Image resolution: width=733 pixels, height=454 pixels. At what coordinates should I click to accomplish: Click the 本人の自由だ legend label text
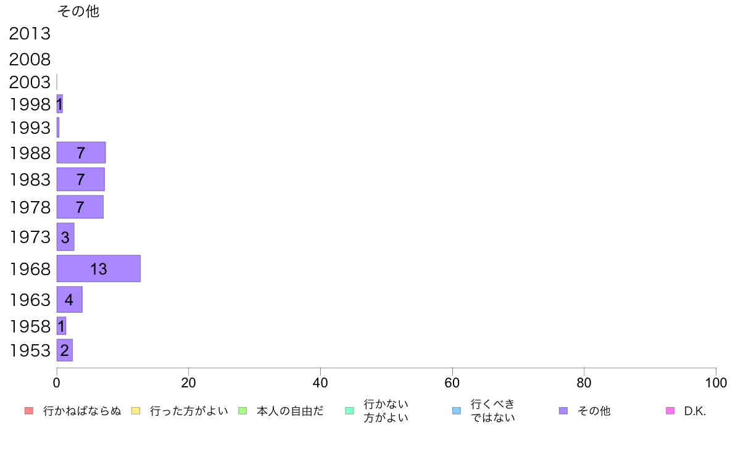[290, 411]
